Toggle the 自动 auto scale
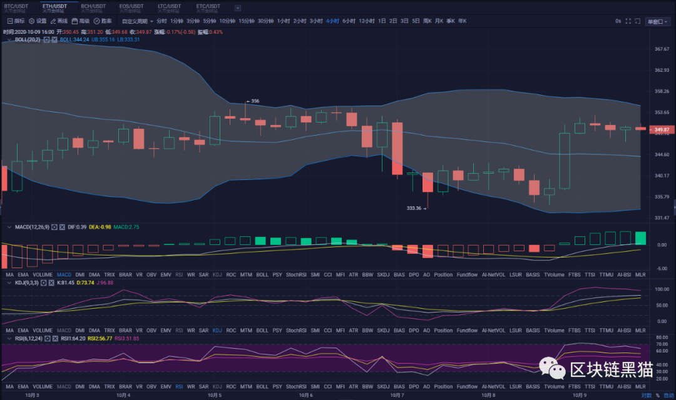Image resolution: width=676 pixels, height=400 pixels. tap(668, 395)
